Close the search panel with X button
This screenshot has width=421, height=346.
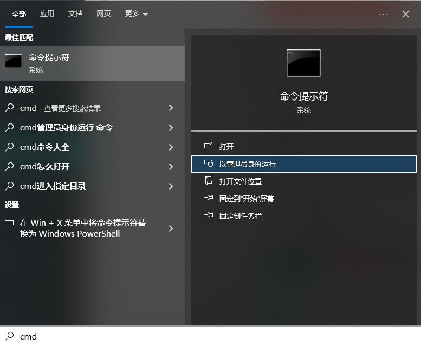pos(406,14)
